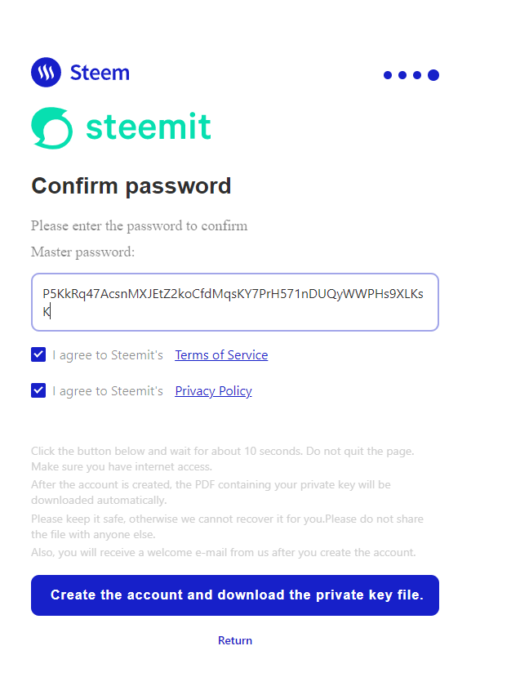Open the Terms of Service link
Image resolution: width=520 pixels, height=695 pixels.
(221, 355)
